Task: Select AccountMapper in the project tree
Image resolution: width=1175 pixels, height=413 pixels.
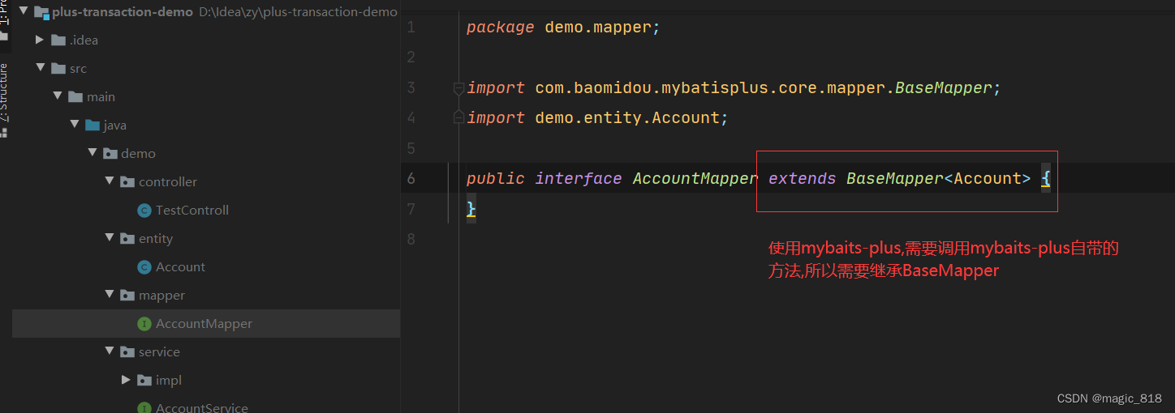Action: click(204, 323)
